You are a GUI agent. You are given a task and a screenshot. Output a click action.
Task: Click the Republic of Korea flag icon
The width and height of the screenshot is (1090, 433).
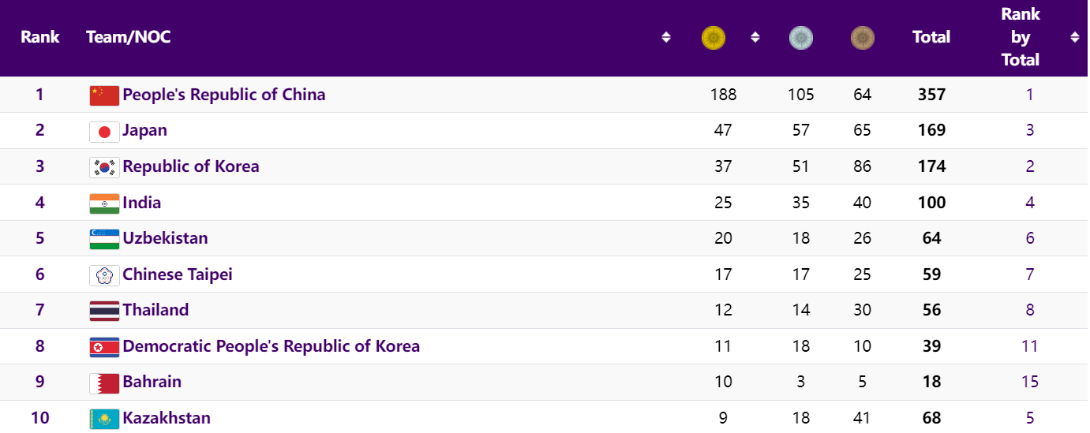point(104,167)
